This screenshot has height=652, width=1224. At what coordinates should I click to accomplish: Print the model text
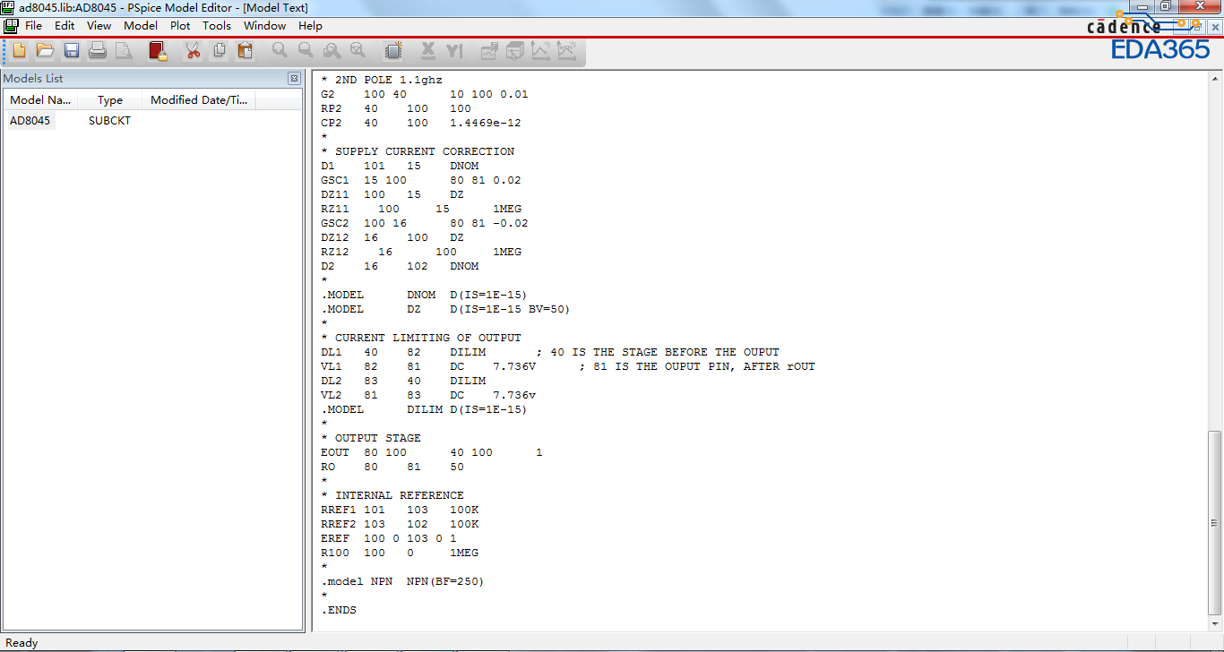pos(98,51)
